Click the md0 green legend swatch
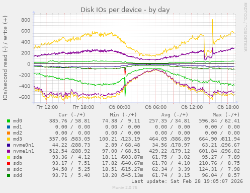Viewport: 250px width, 193px height. [x=9, y=121]
